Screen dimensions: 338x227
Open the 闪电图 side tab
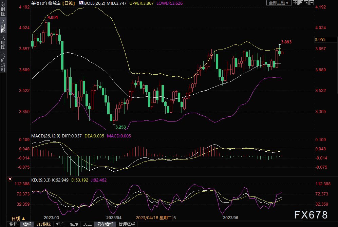(3, 42)
